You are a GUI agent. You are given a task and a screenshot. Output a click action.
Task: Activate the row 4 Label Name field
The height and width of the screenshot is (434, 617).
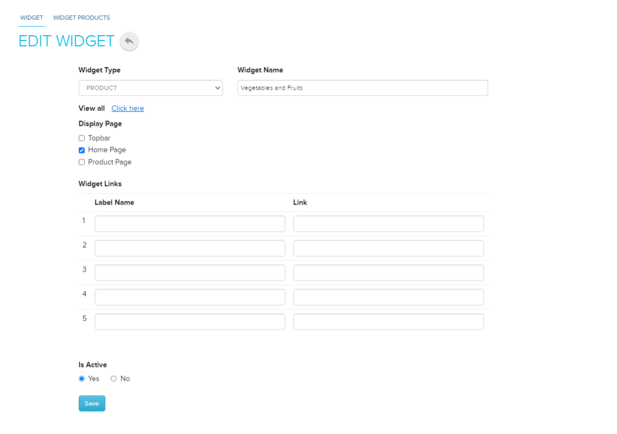tap(190, 297)
